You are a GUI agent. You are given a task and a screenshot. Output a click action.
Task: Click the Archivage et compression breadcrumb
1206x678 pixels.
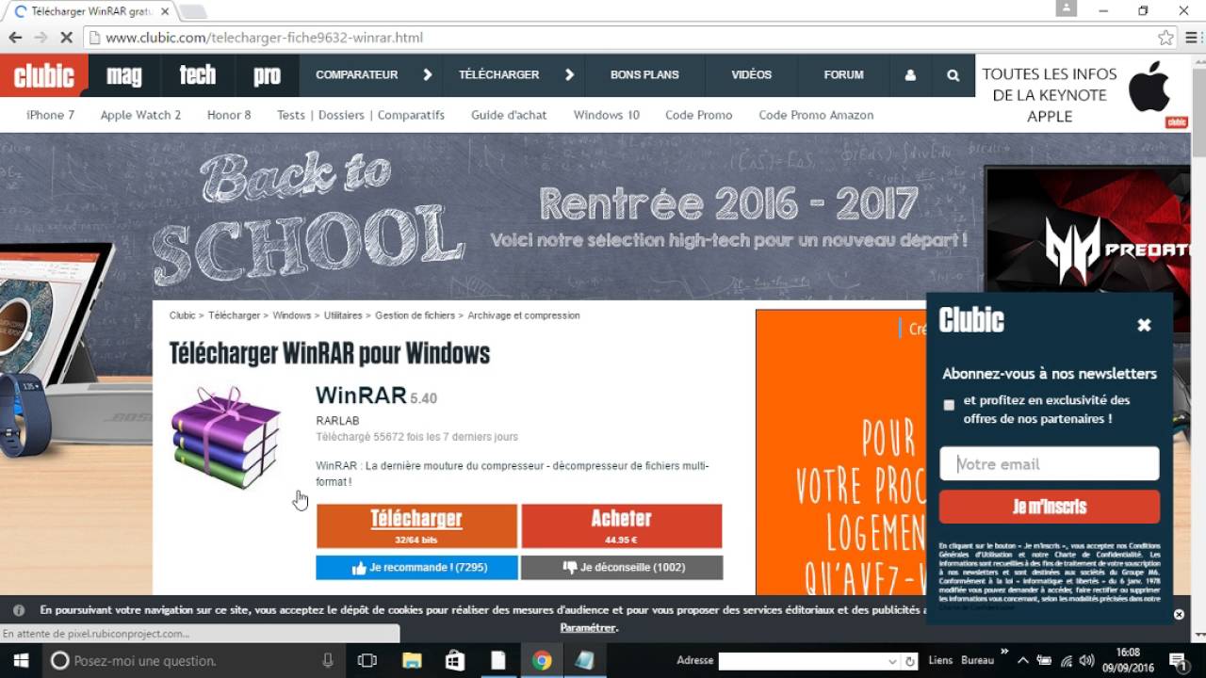[x=524, y=315]
